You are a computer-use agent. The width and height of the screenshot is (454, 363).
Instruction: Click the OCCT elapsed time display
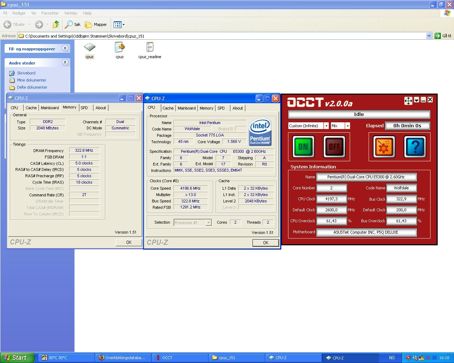coord(407,126)
